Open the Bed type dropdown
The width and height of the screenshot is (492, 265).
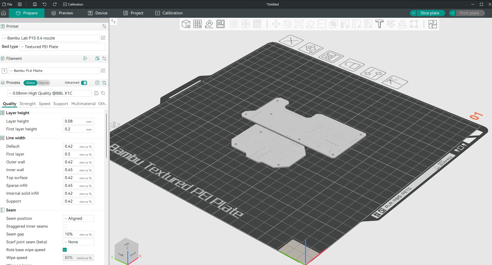coord(62,47)
